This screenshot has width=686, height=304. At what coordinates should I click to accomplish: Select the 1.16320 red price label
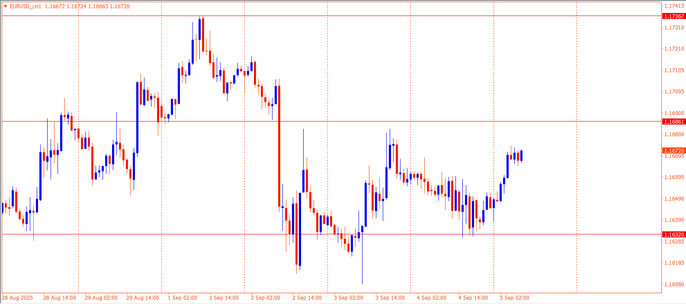click(x=674, y=235)
